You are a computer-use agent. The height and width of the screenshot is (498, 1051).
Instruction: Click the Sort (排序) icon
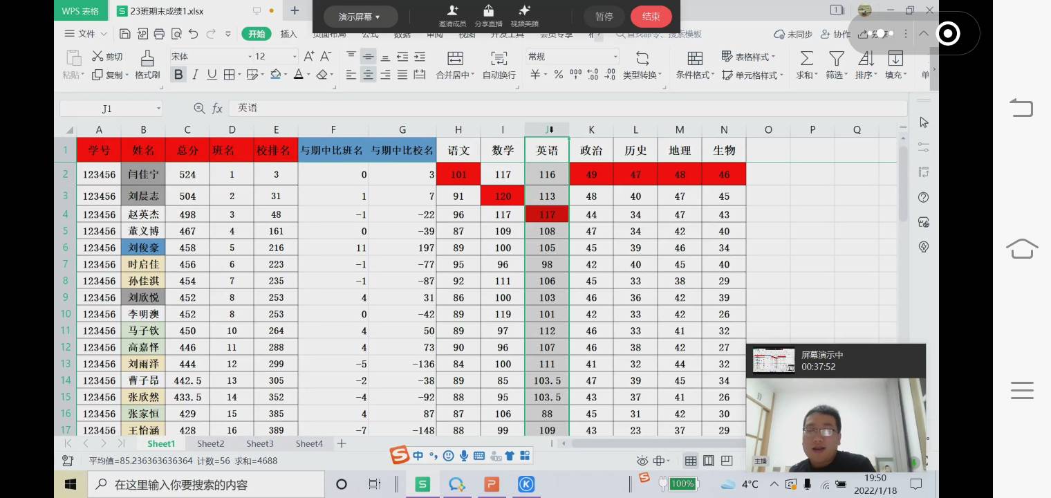coord(866,58)
